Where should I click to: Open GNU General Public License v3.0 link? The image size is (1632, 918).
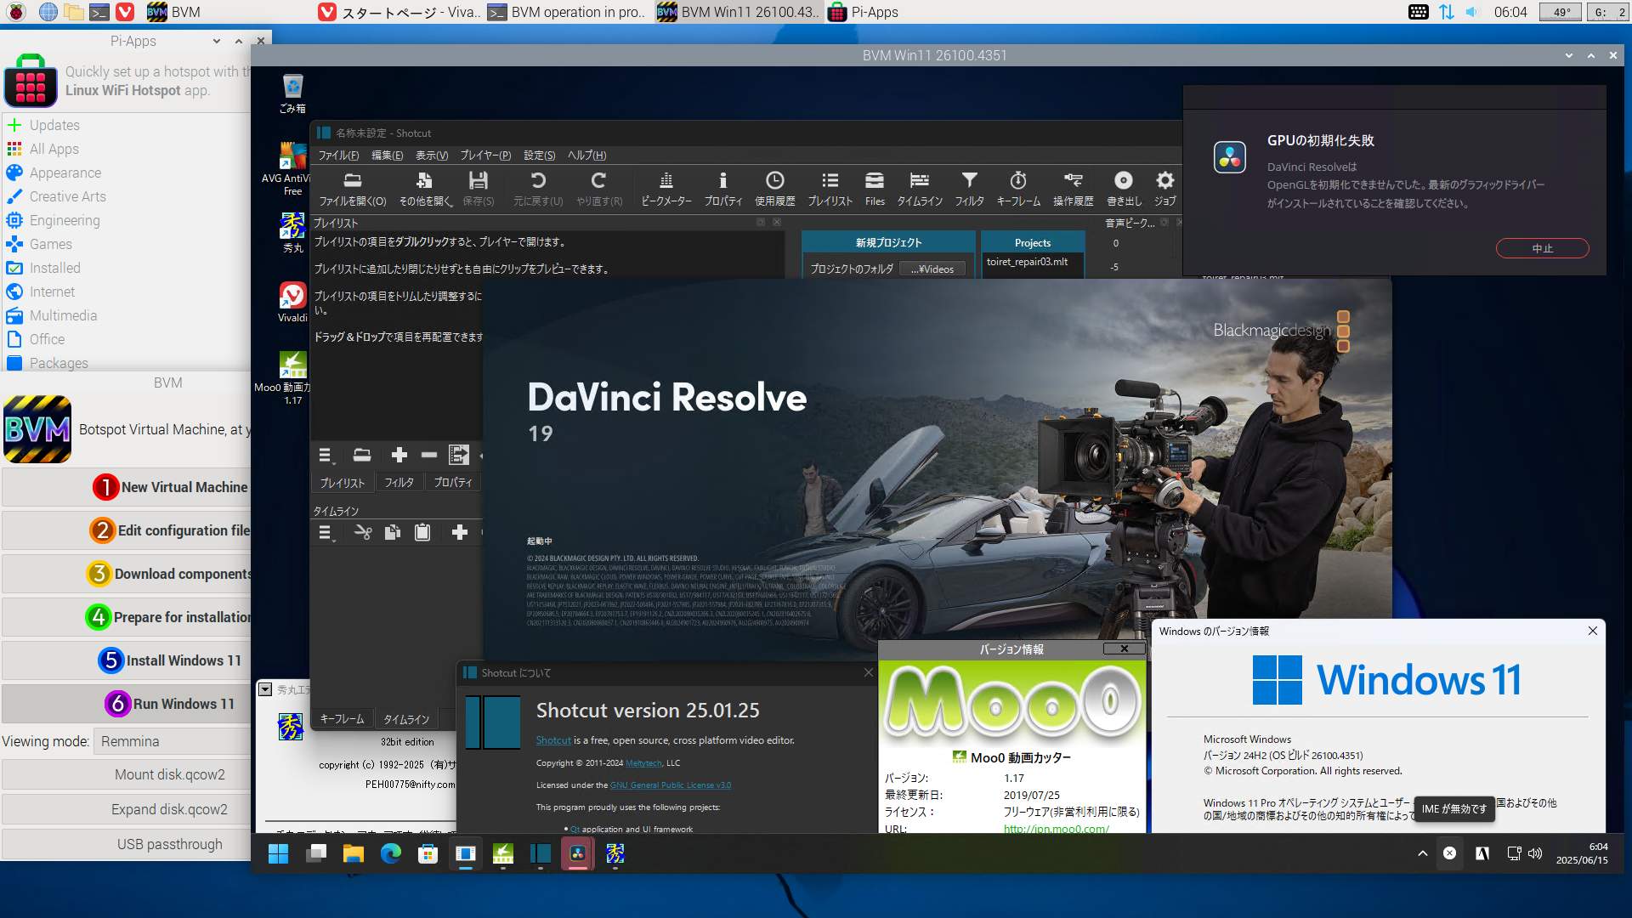point(670,785)
